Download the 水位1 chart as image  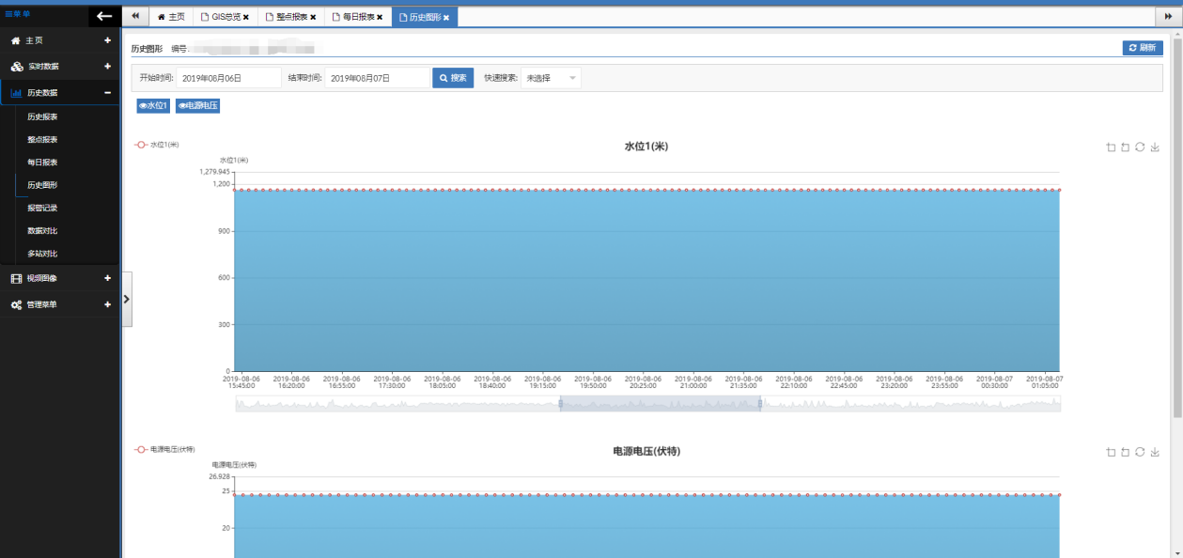[1155, 147]
